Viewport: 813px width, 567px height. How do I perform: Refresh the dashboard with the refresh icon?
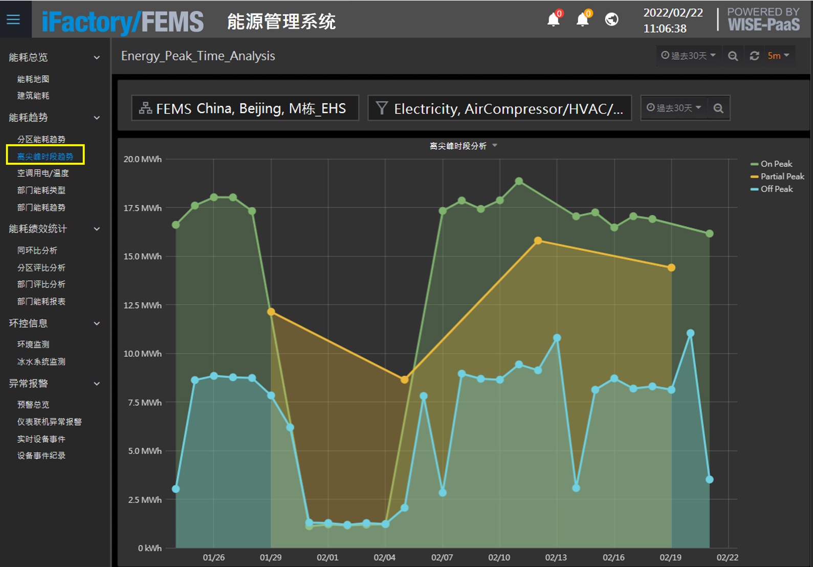click(x=754, y=56)
